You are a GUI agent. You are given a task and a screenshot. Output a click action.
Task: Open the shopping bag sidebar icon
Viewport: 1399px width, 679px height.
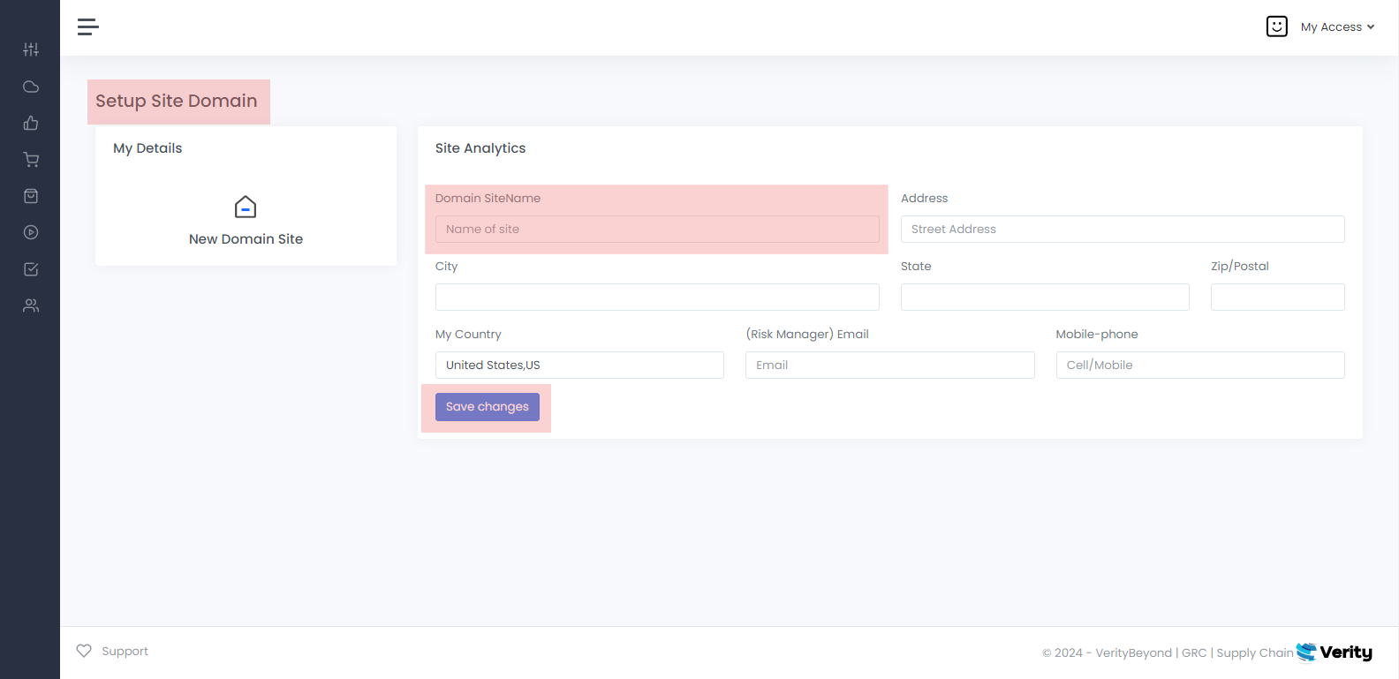[x=31, y=196]
